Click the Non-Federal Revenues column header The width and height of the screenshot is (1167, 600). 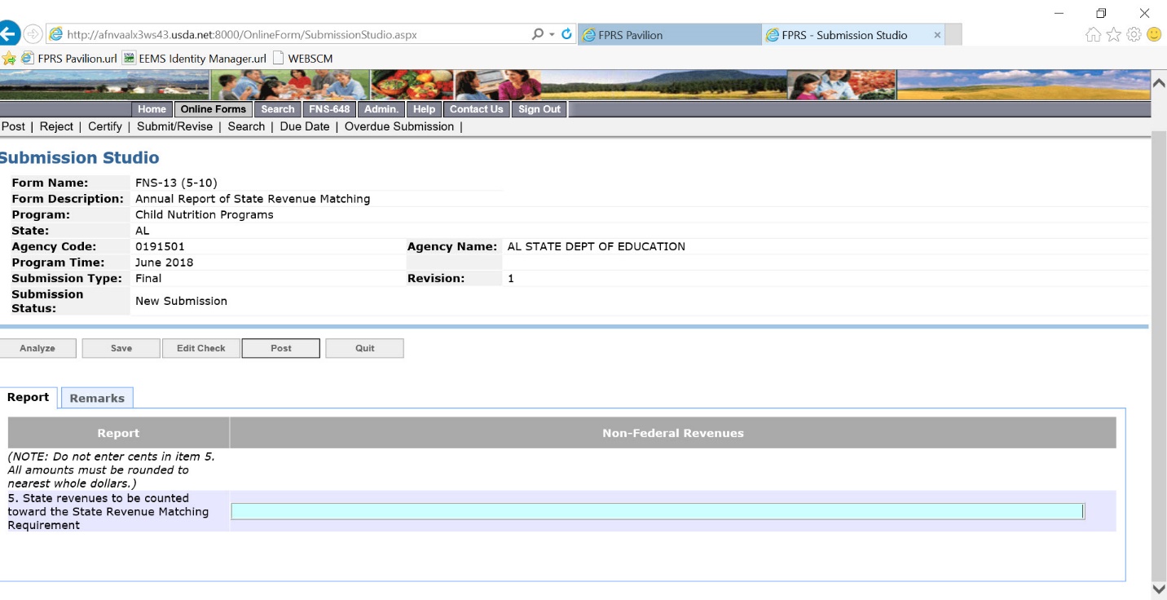point(673,433)
